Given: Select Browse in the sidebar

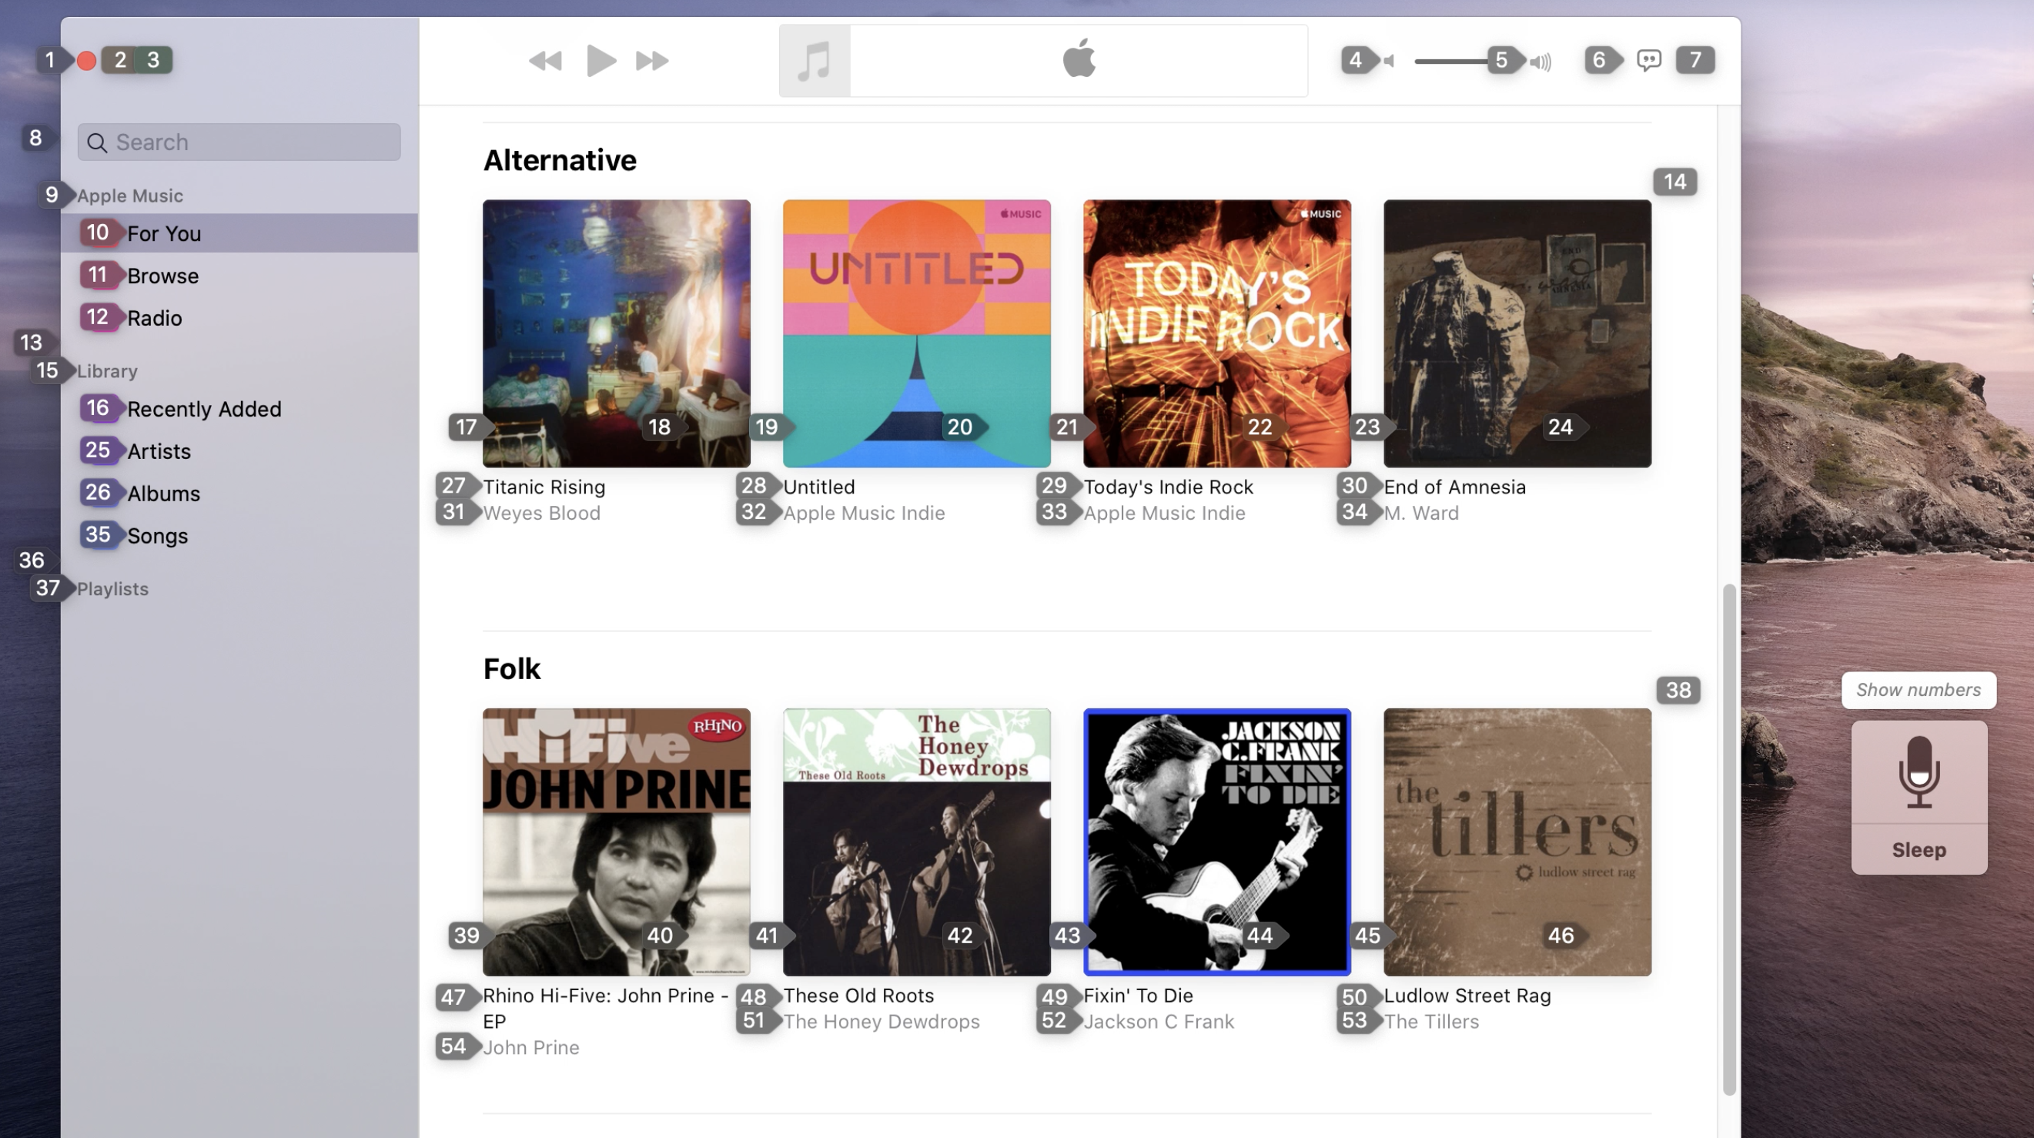Looking at the screenshot, I should (162, 275).
